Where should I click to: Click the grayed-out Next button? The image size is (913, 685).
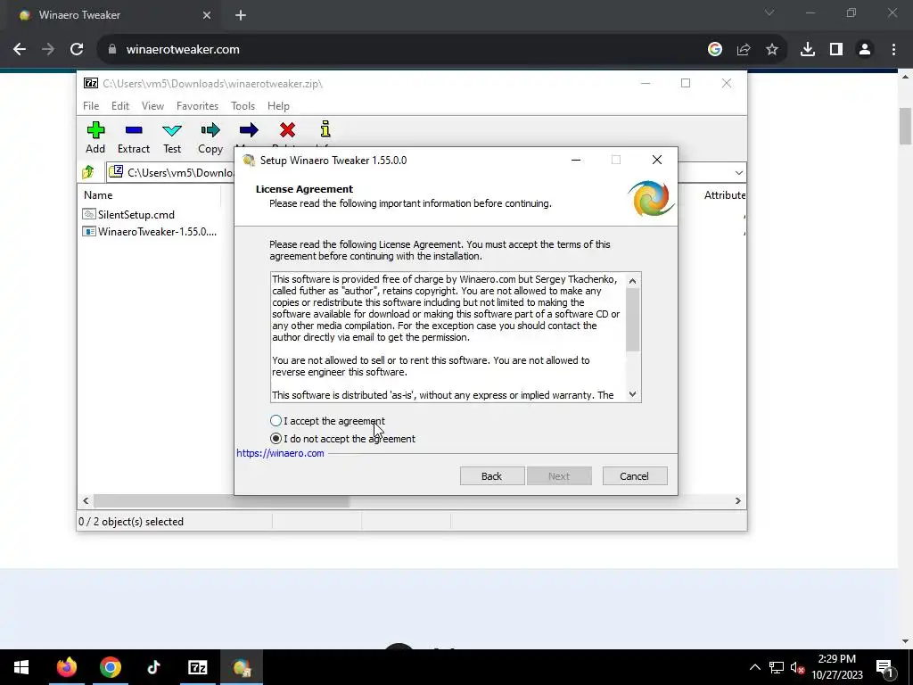[x=559, y=476]
